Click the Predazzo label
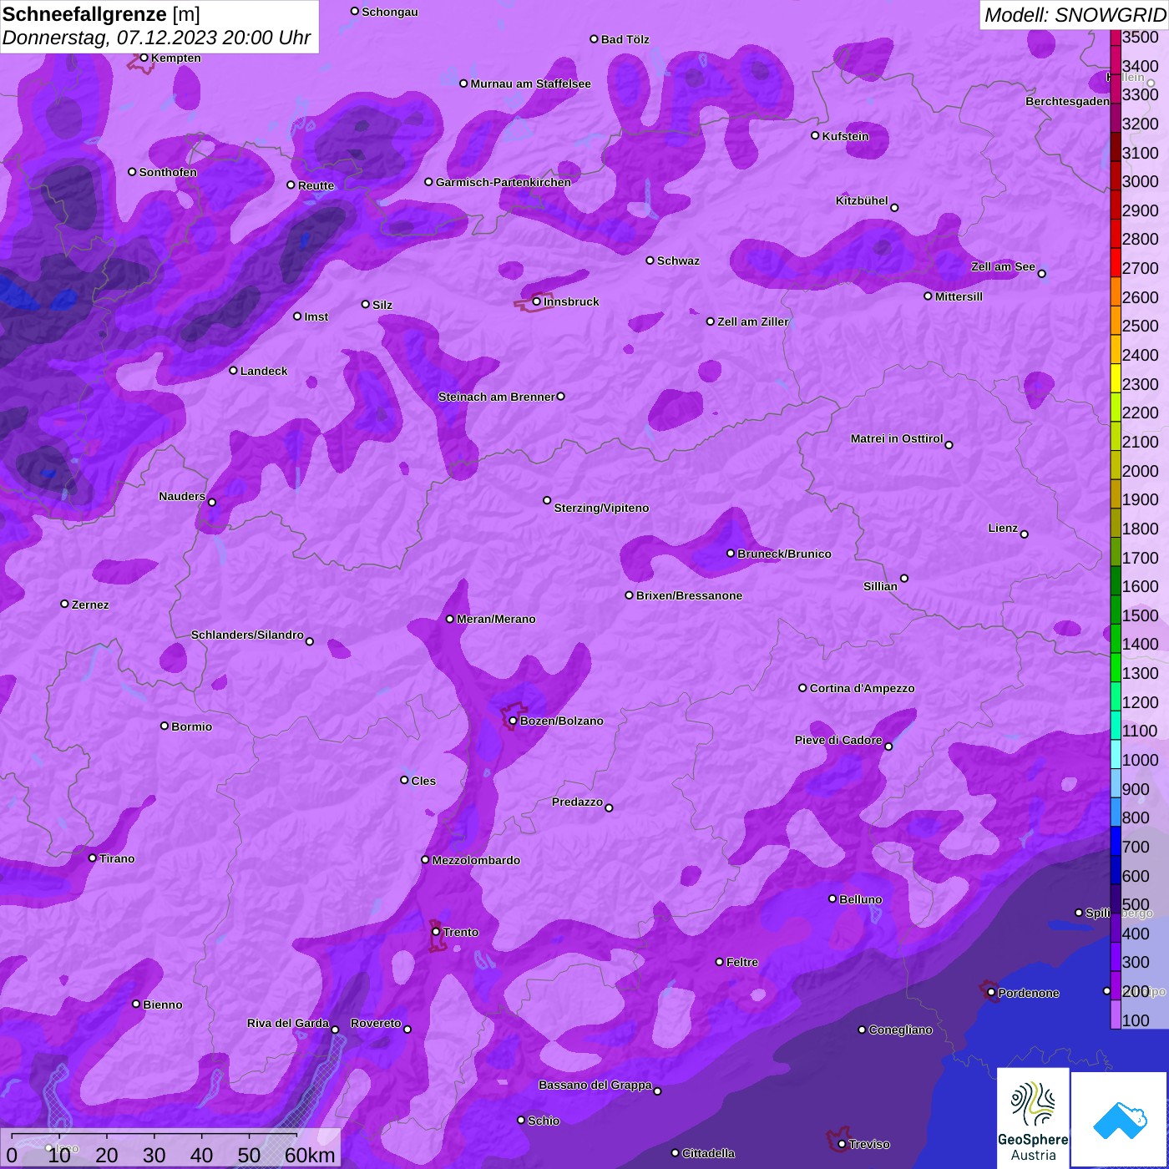The height and width of the screenshot is (1169, 1169). pos(577,802)
